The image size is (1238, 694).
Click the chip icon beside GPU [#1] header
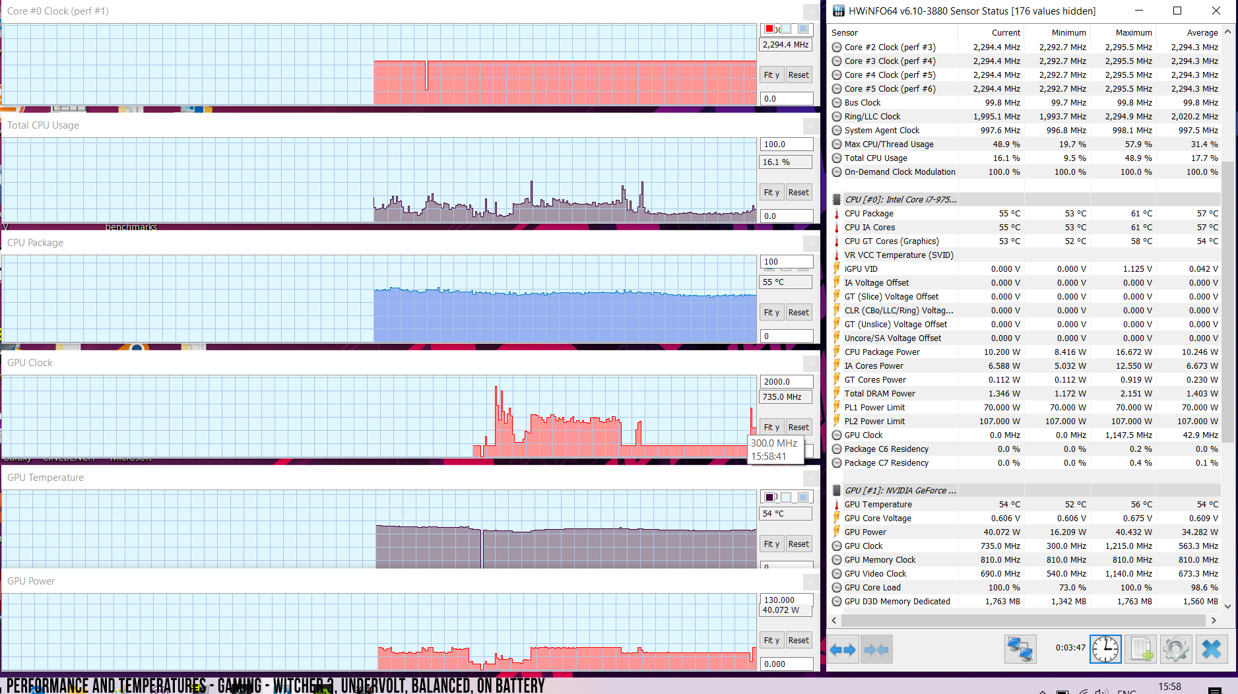(x=837, y=490)
